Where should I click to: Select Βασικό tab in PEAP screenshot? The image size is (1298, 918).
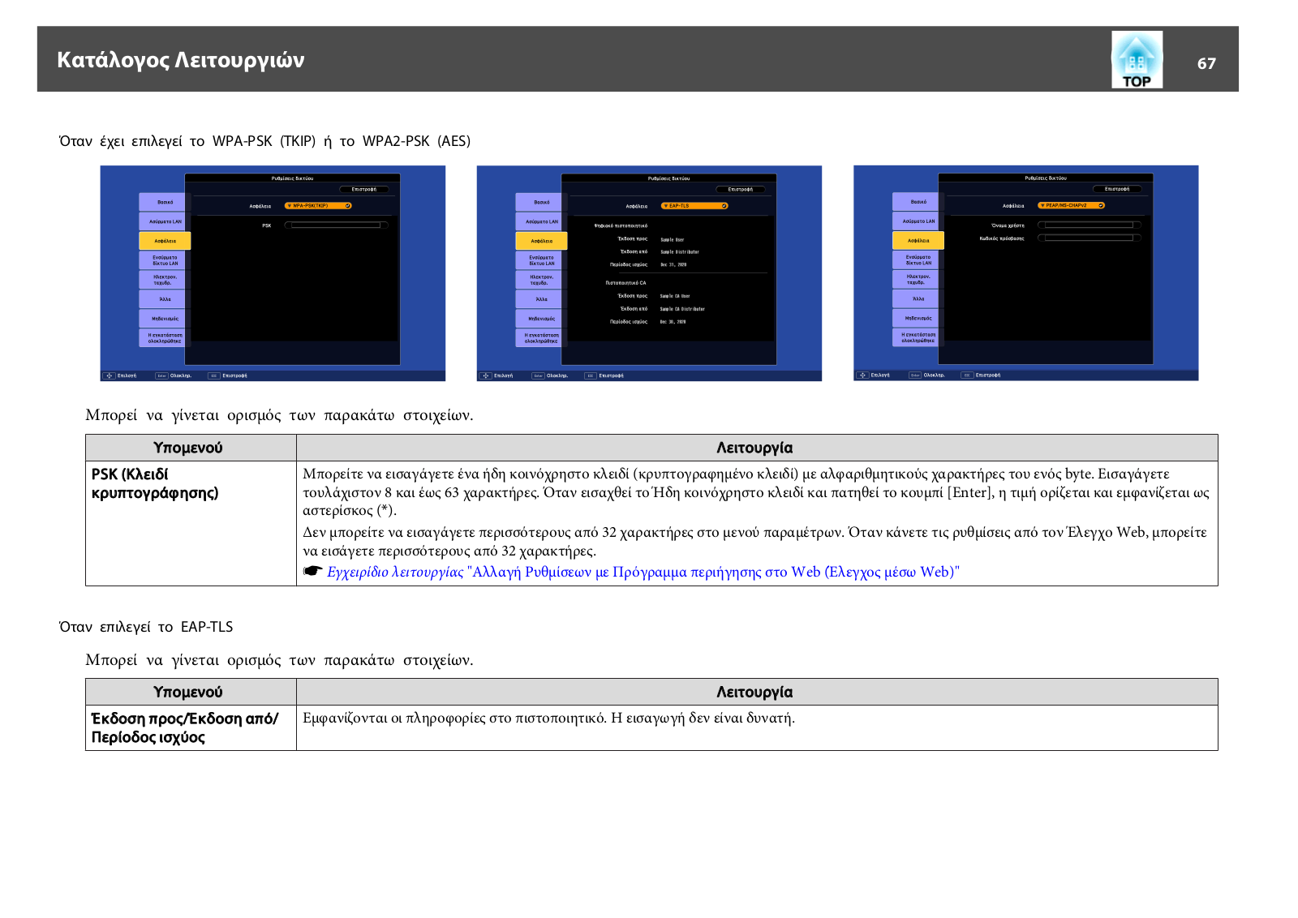(x=918, y=202)
